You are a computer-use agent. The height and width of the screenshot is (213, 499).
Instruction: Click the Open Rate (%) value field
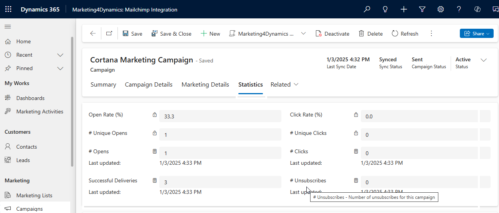[x=220, y=116]
